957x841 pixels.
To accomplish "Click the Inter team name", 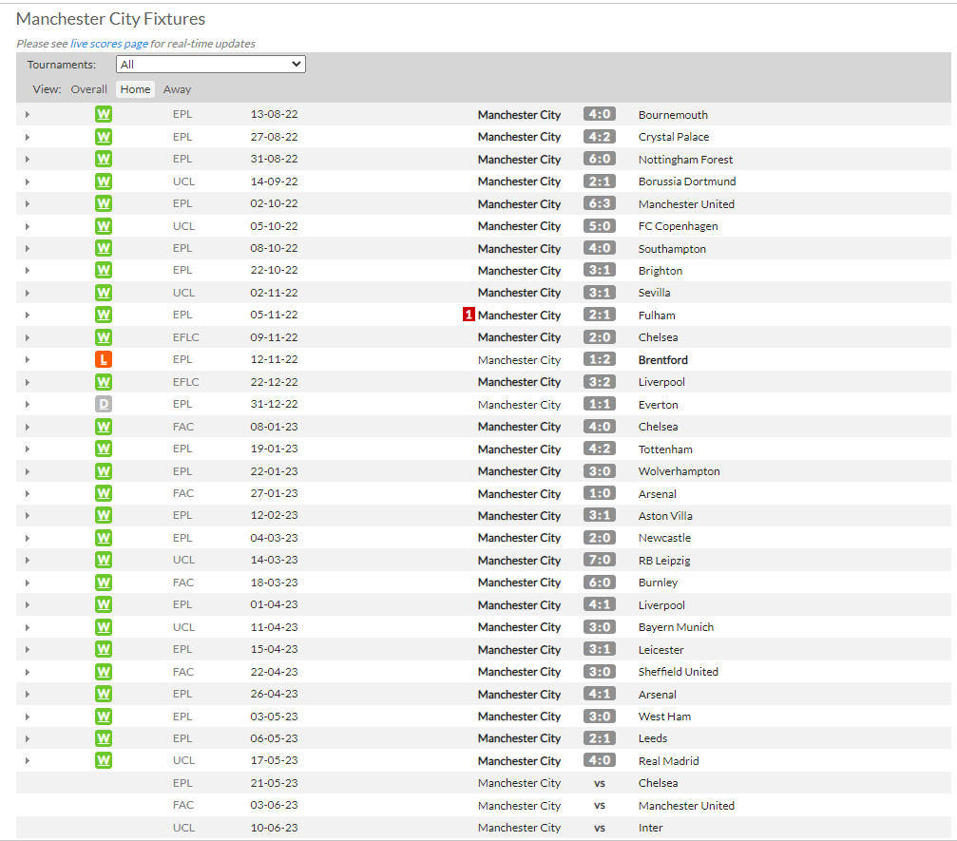I will pos(651,828).
